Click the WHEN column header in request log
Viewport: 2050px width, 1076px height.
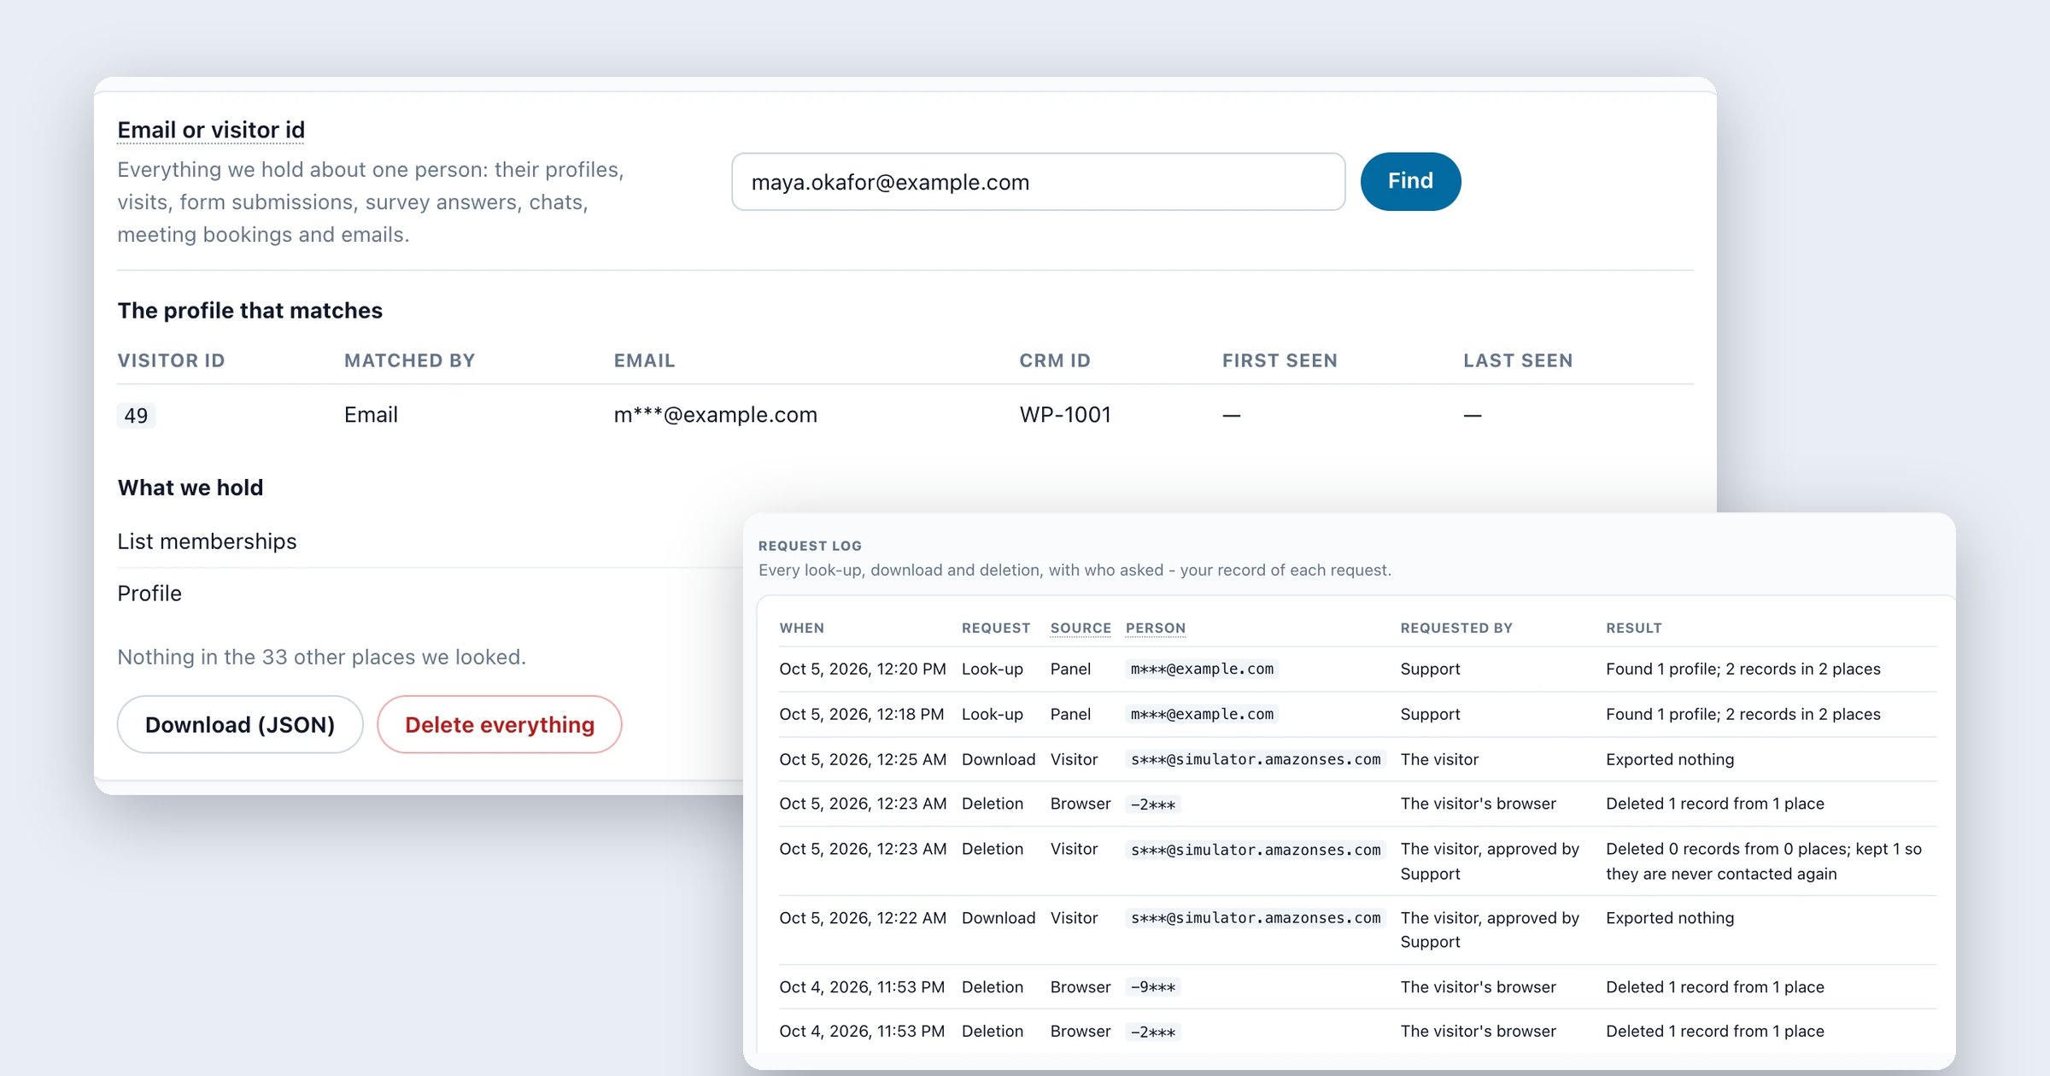[x=802, y=628]
